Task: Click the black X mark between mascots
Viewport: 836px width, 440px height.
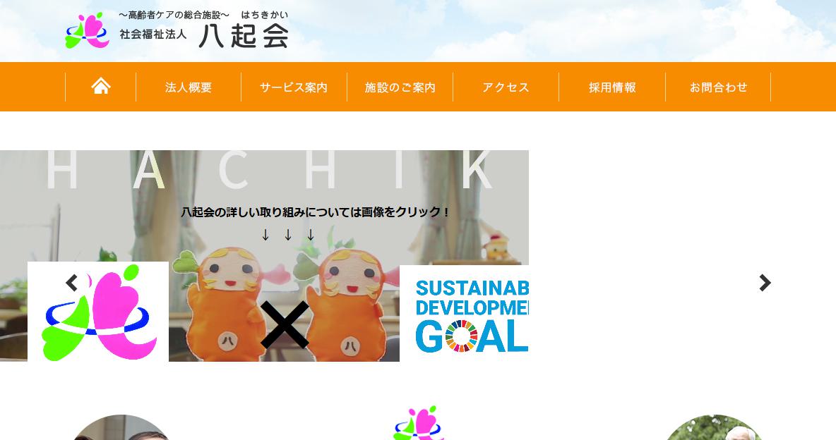Action: click(x=285, y=324)
